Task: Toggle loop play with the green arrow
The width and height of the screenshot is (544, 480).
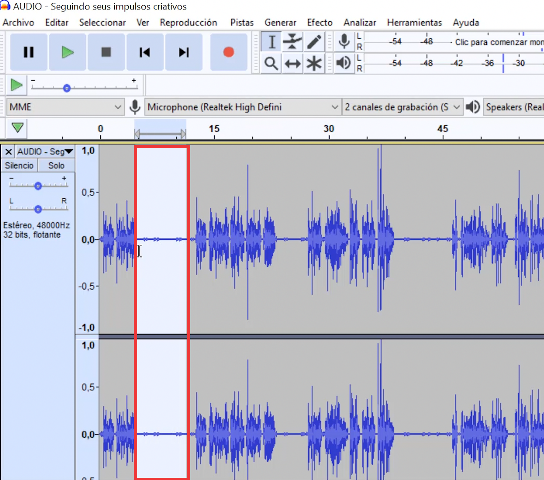Action: point(16,85)
